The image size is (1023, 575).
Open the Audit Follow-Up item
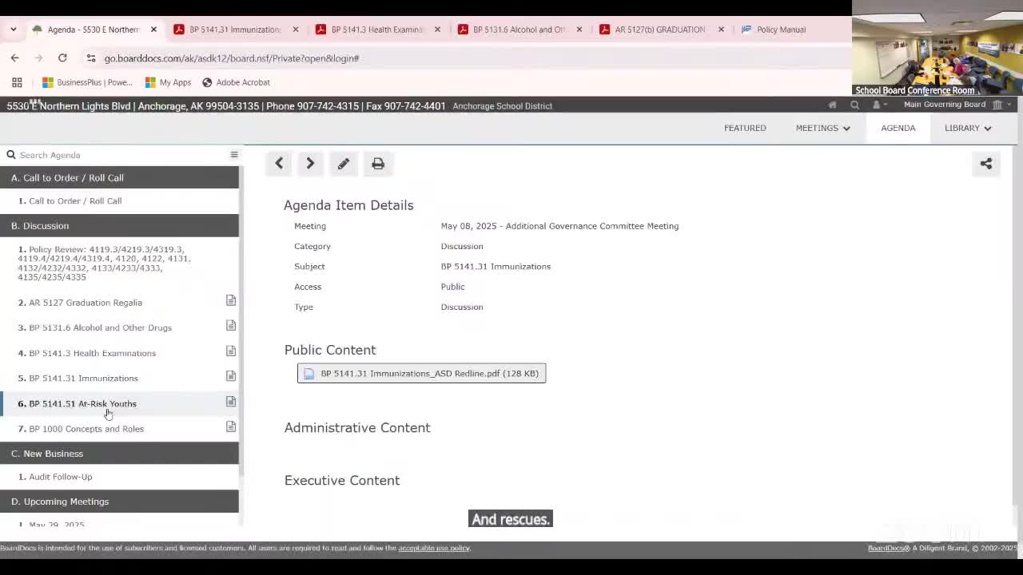55,477
